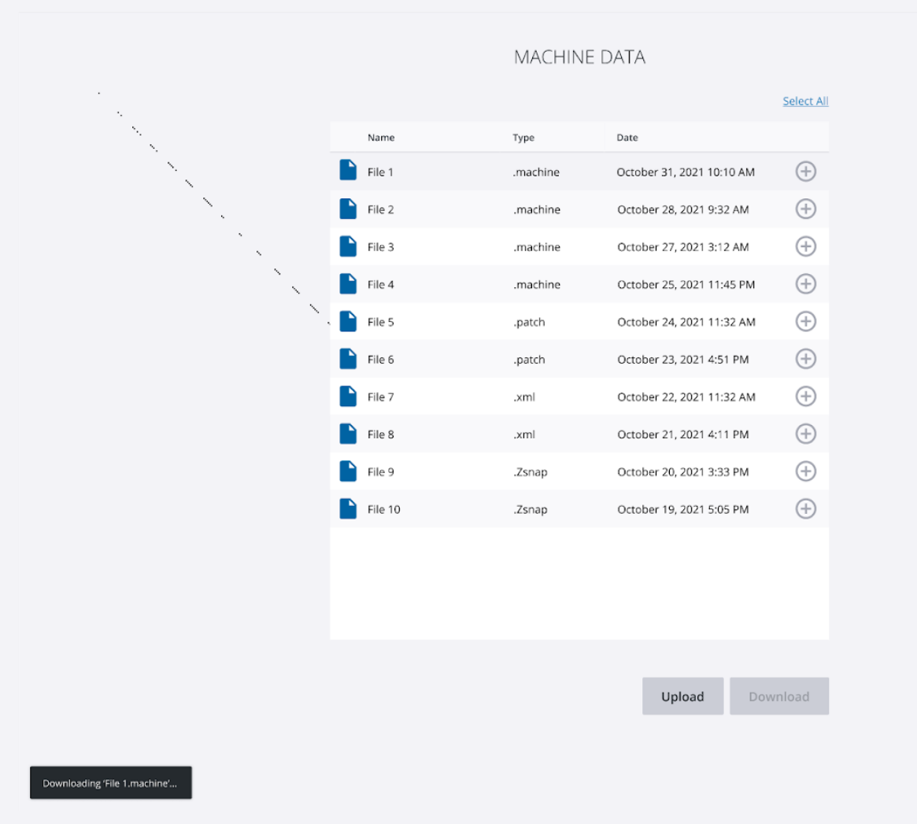Click the 'File 1' name text
Viewport: 917px width, 824px height.
click(x=380, y=172)
